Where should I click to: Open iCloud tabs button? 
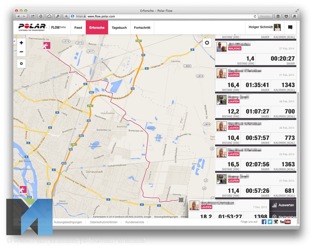click(49, 16)
